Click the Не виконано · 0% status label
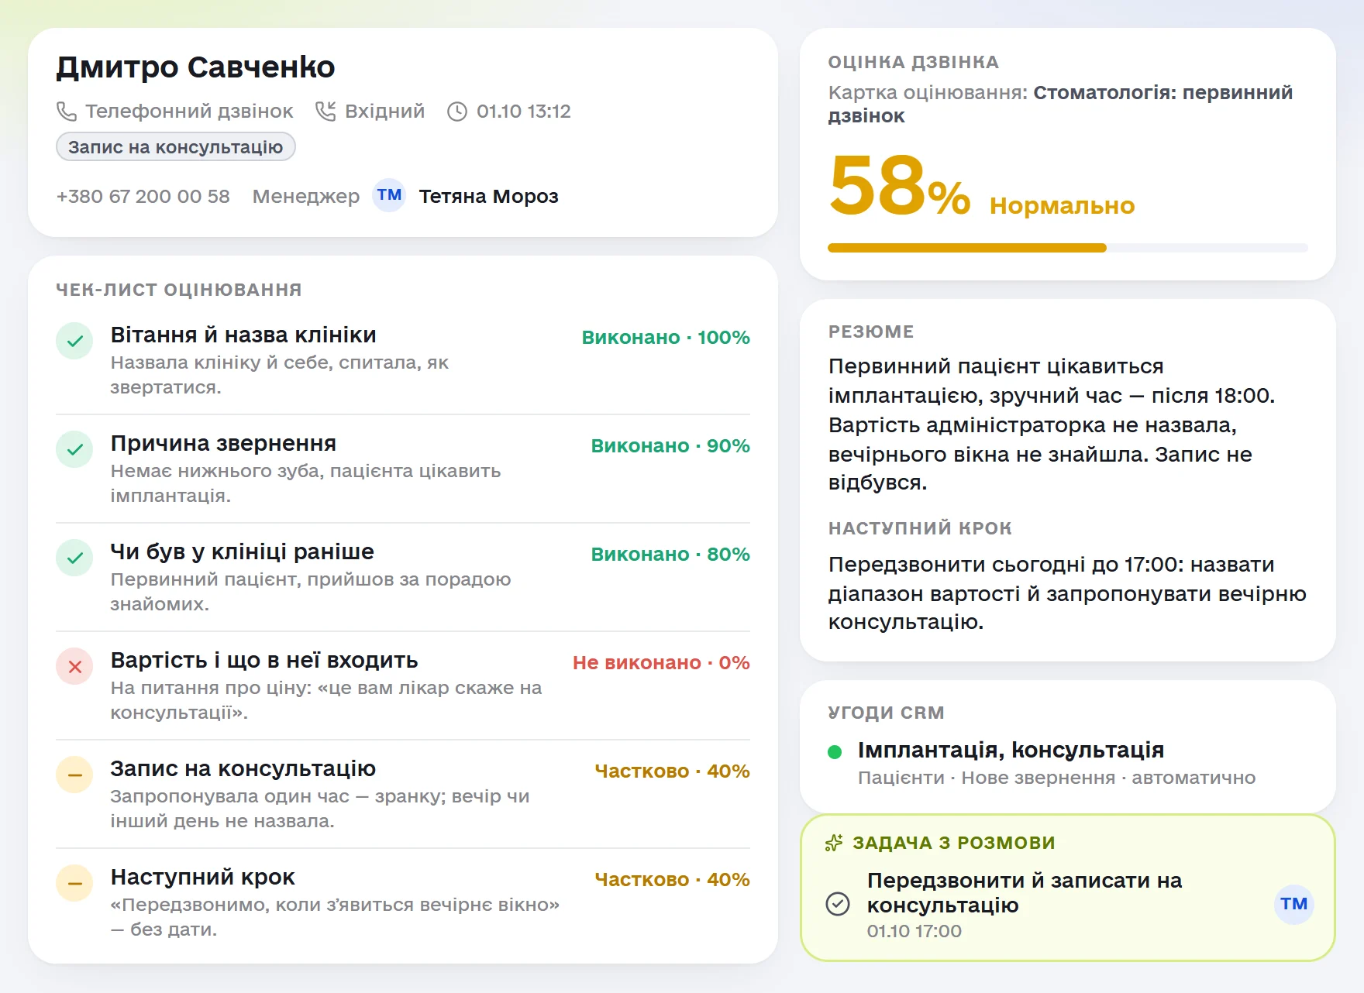The height and width of the screenshot is (993, 1364). coord(661,662)
